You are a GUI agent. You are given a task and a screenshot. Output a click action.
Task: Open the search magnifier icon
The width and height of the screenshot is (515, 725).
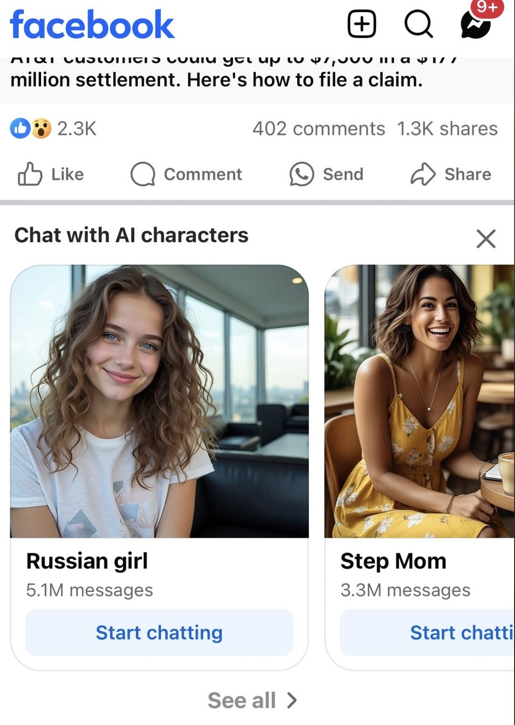coord(418,24)
